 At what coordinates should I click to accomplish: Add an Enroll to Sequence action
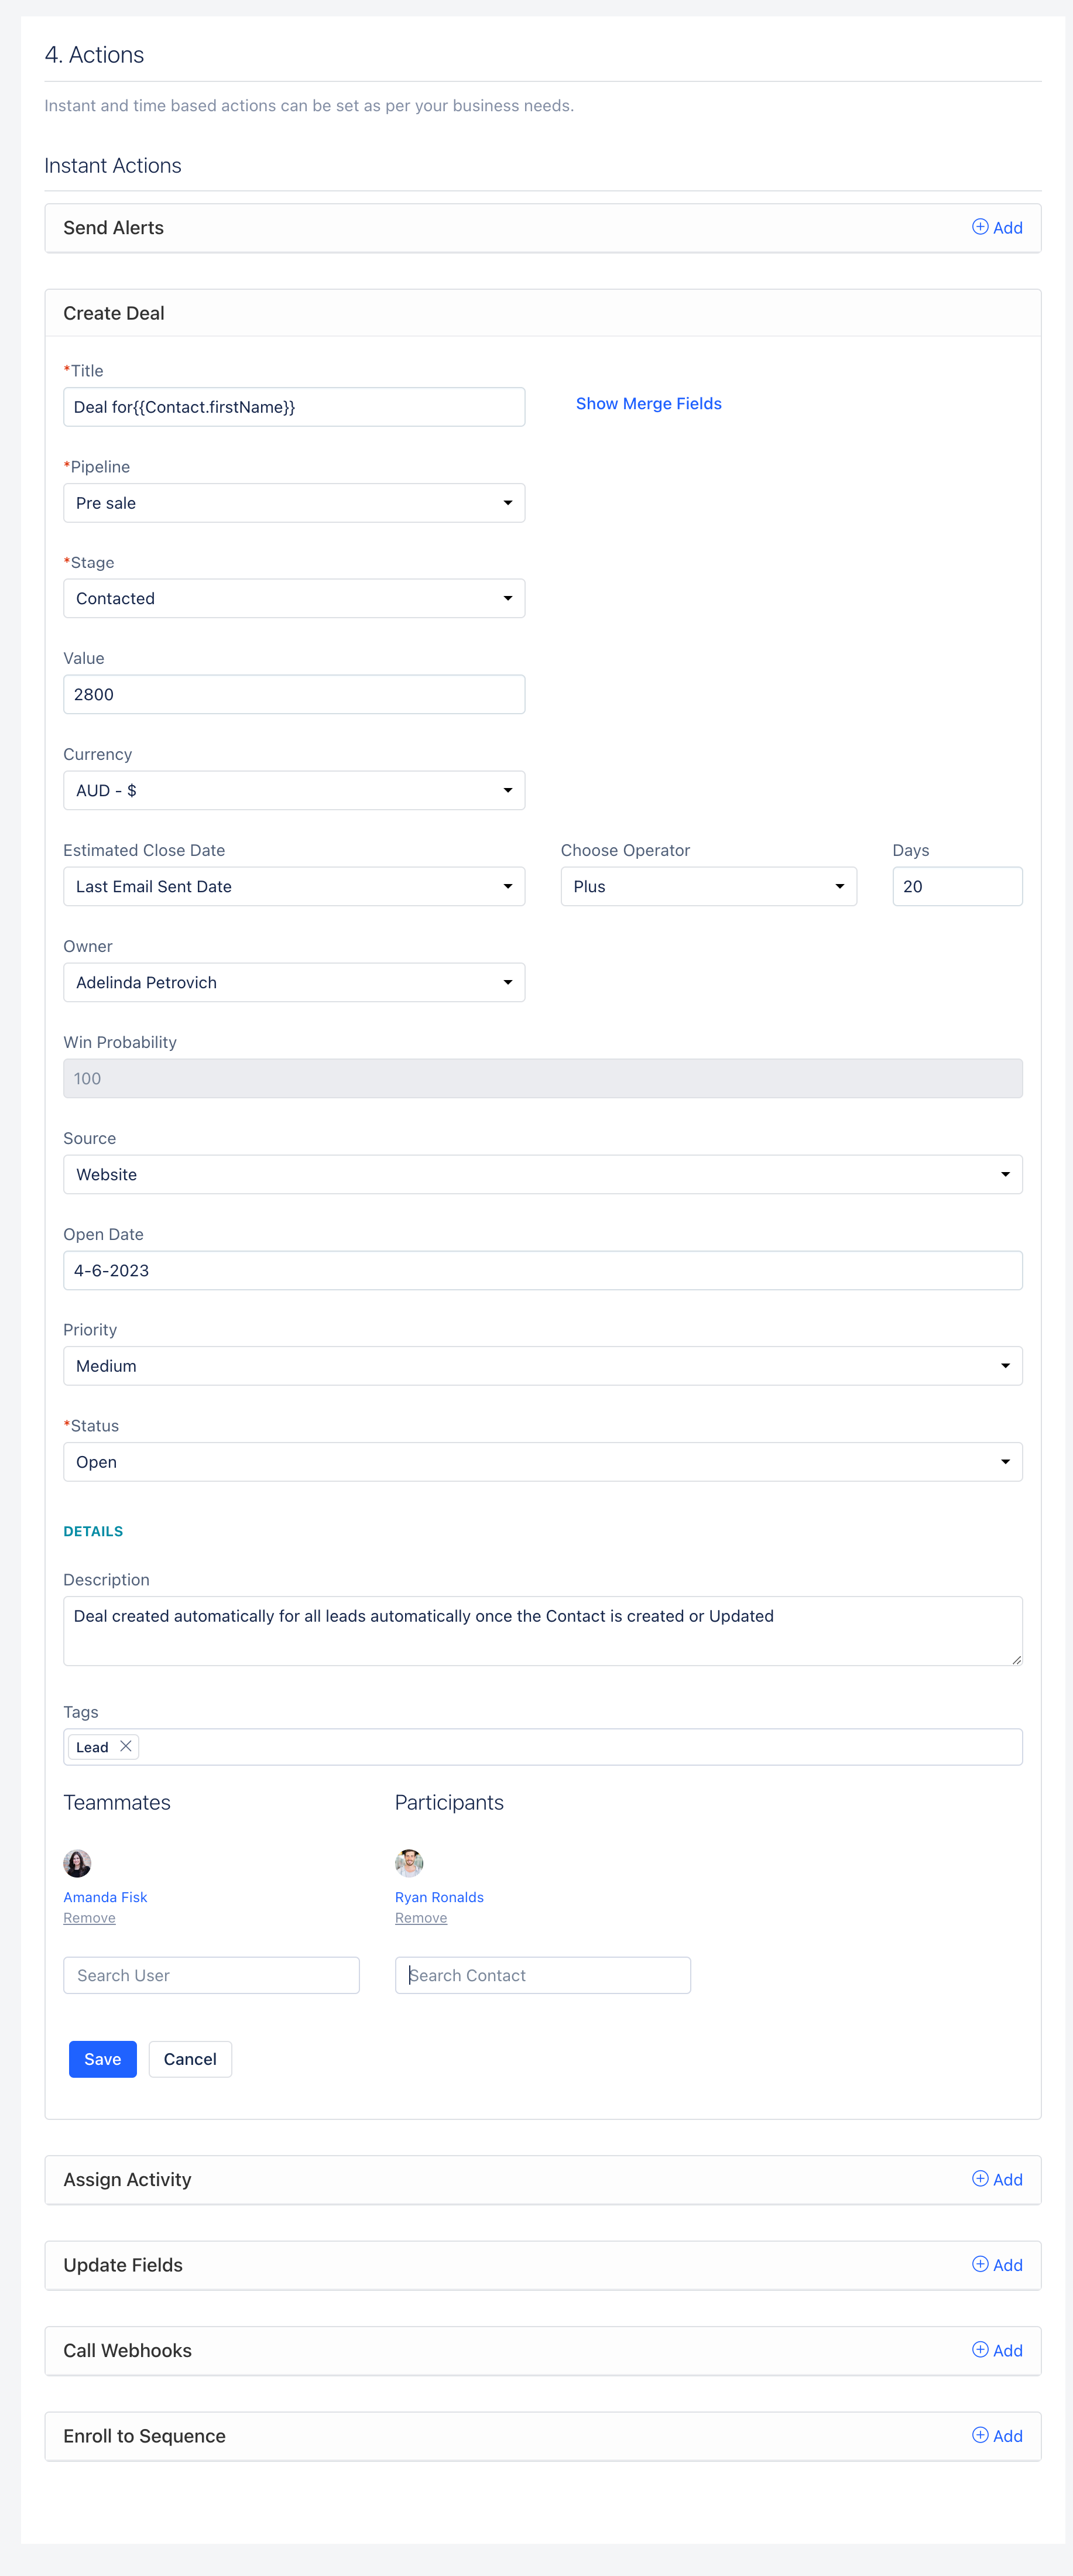coord(997,2436)
